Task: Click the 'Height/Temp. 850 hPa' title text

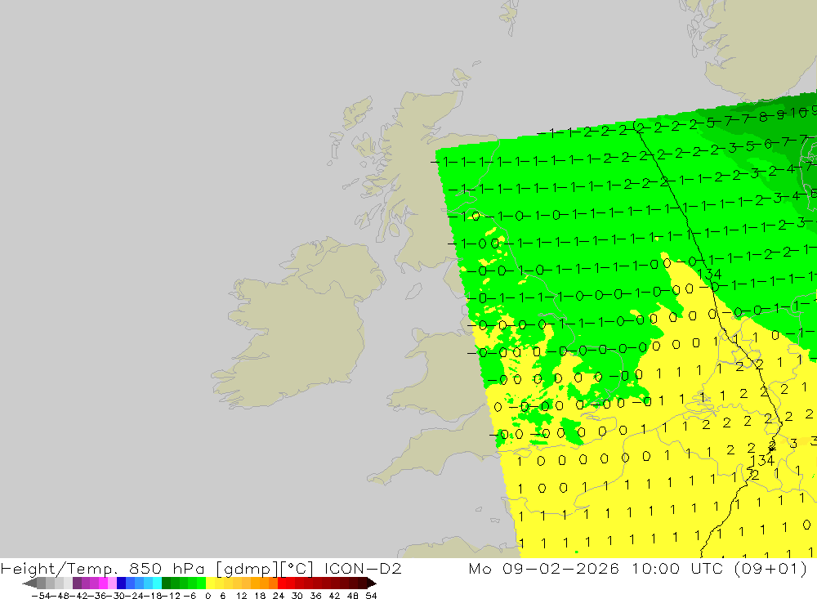Action: pos(103,568)
